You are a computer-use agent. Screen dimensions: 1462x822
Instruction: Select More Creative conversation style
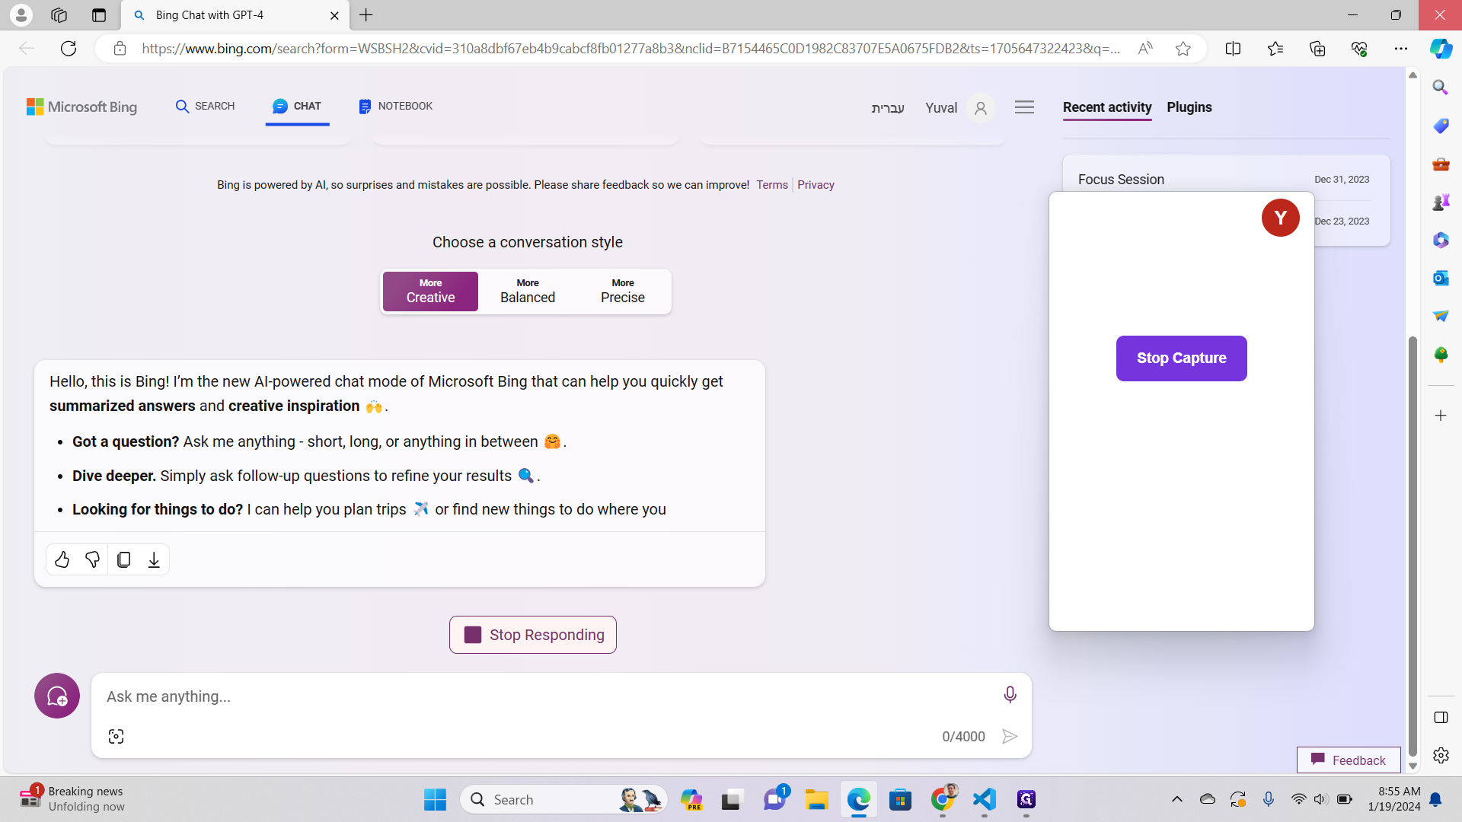click(x=430, y=292)
